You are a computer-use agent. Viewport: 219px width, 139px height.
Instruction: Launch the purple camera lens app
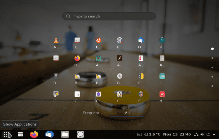(98, 94)
